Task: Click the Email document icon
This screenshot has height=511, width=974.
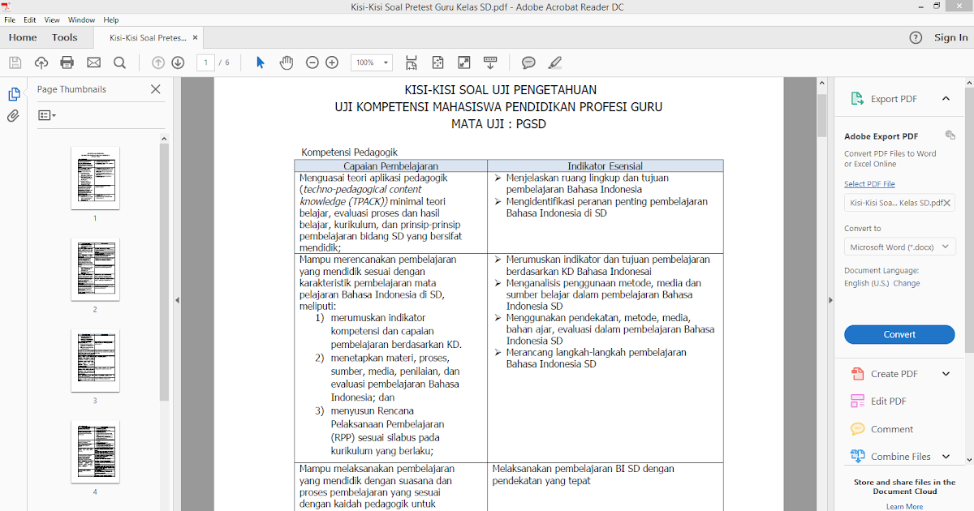Action: pyautogui.click(x=93, y=62)
